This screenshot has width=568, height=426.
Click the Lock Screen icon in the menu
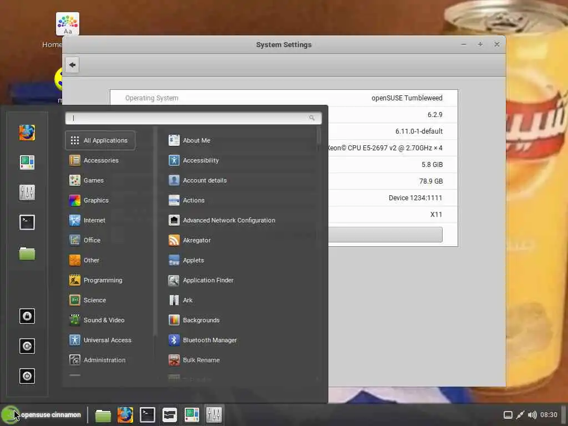pyautogui.click(x=27, y=316)
